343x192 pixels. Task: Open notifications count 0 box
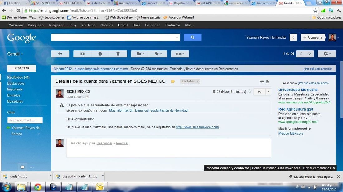click(293, 37)
